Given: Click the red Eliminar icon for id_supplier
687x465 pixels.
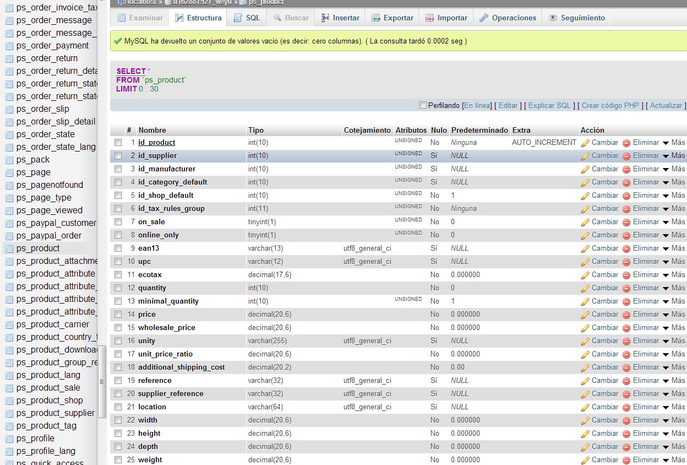Looking at the screenshot, I should 626,156.
